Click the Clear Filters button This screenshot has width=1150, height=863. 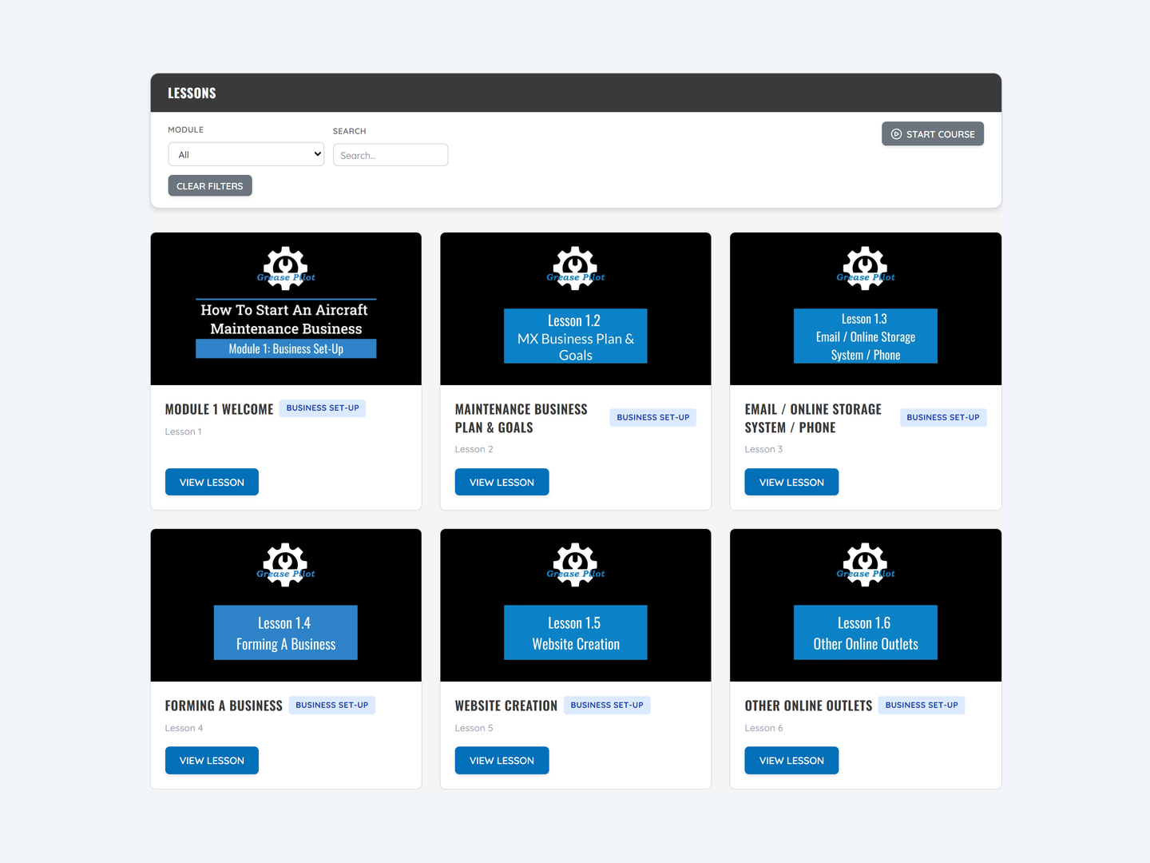[210, 186]
